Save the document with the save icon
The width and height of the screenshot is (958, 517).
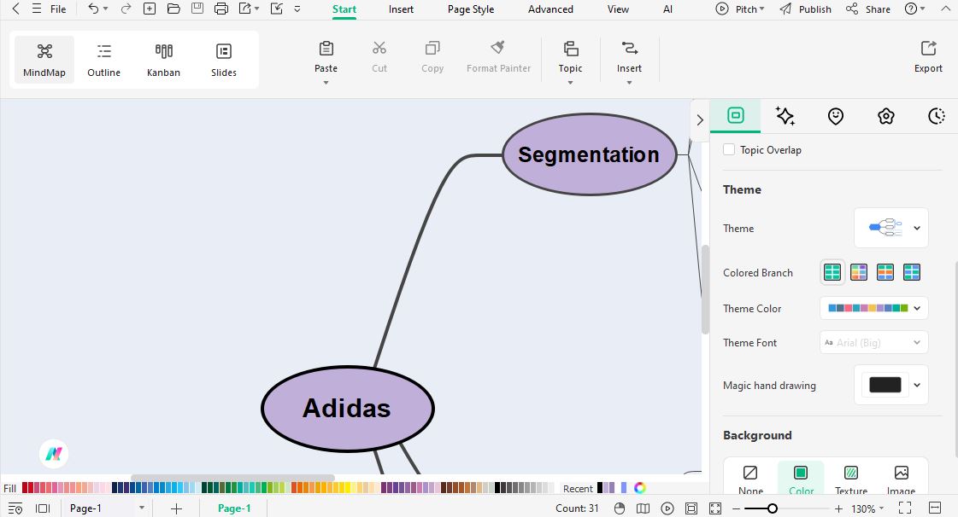[x=197, y=9]
